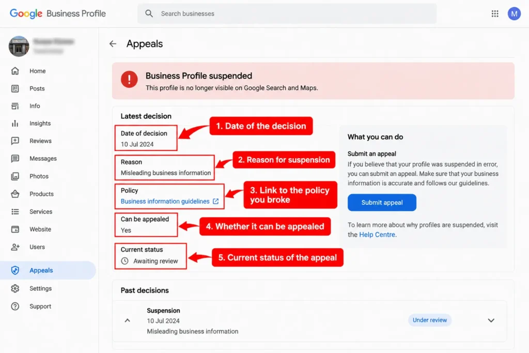
Task: Click the Info storefront icon
Action: point(15,106)
